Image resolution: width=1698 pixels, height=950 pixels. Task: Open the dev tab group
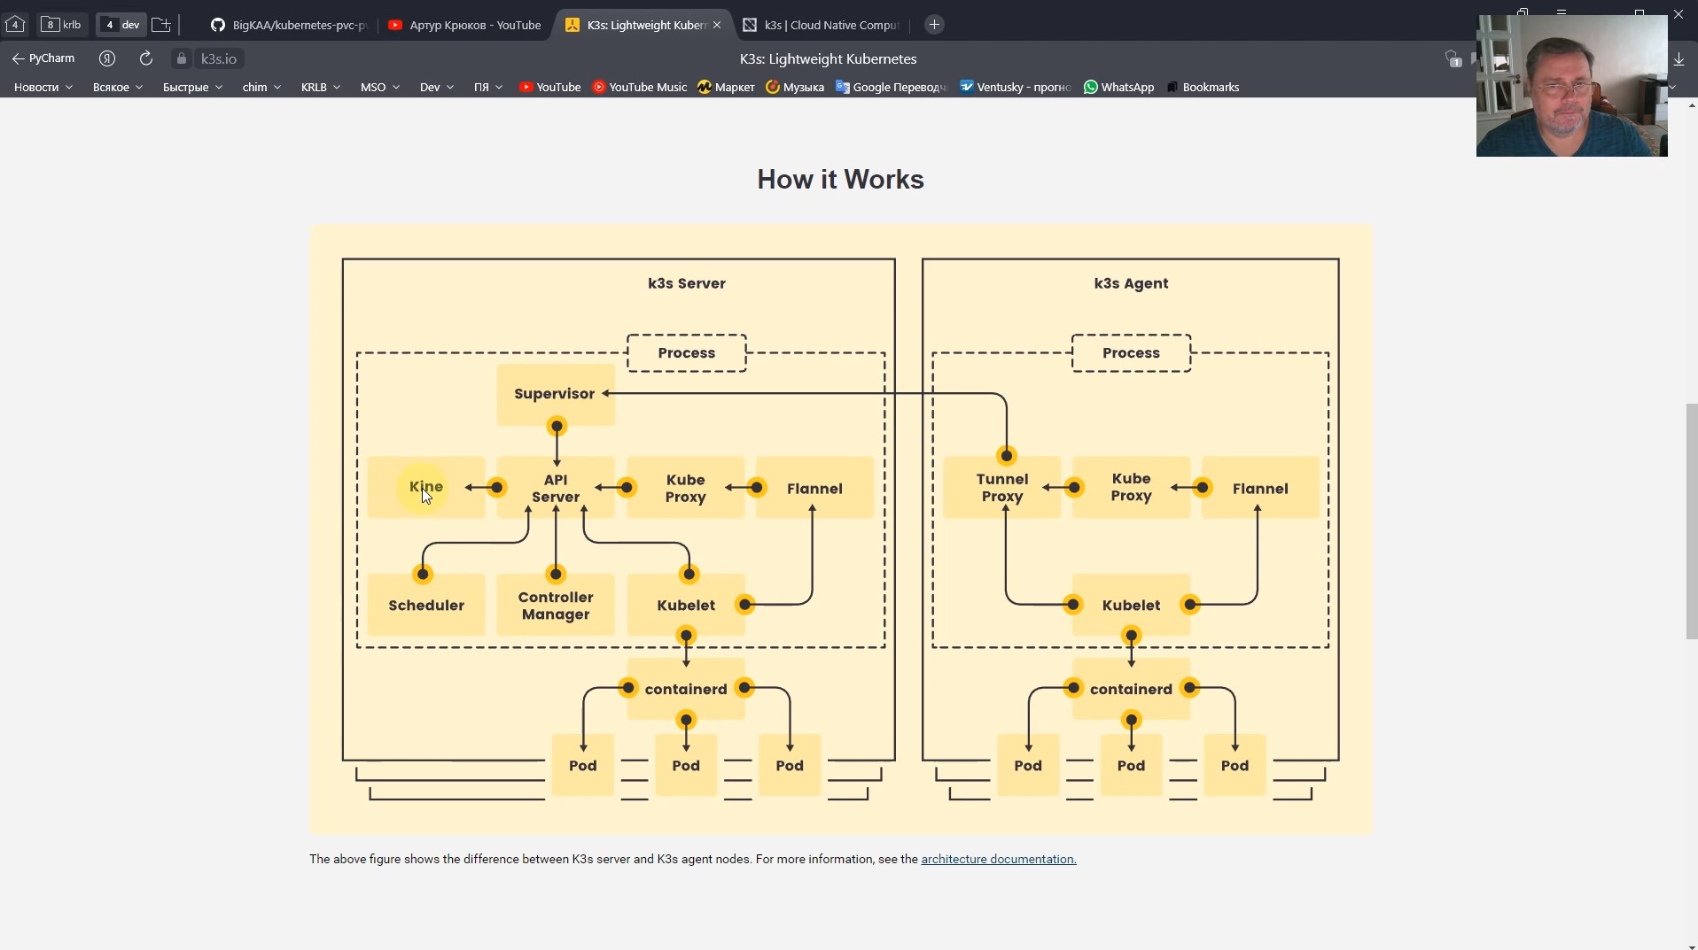(121, 25)
